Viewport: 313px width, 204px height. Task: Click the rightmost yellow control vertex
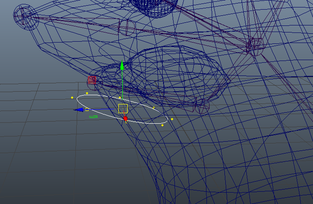(172, 119)
